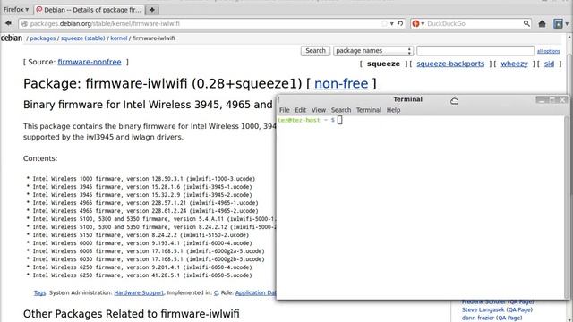
Task: Click 'iwlwifi-5150-2.ucode' contents line
Action: 137,235
